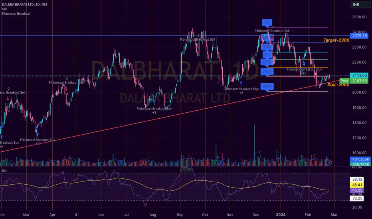Click the 431.356K volume value tag

(x=360, y=159)
